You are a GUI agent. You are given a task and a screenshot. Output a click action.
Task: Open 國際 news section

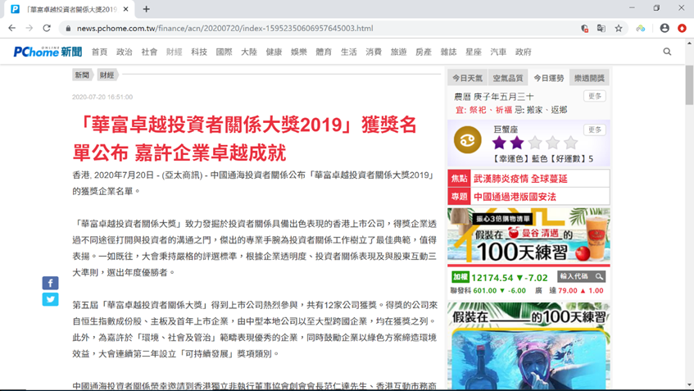pyautogui.click(x=224, y=52)
